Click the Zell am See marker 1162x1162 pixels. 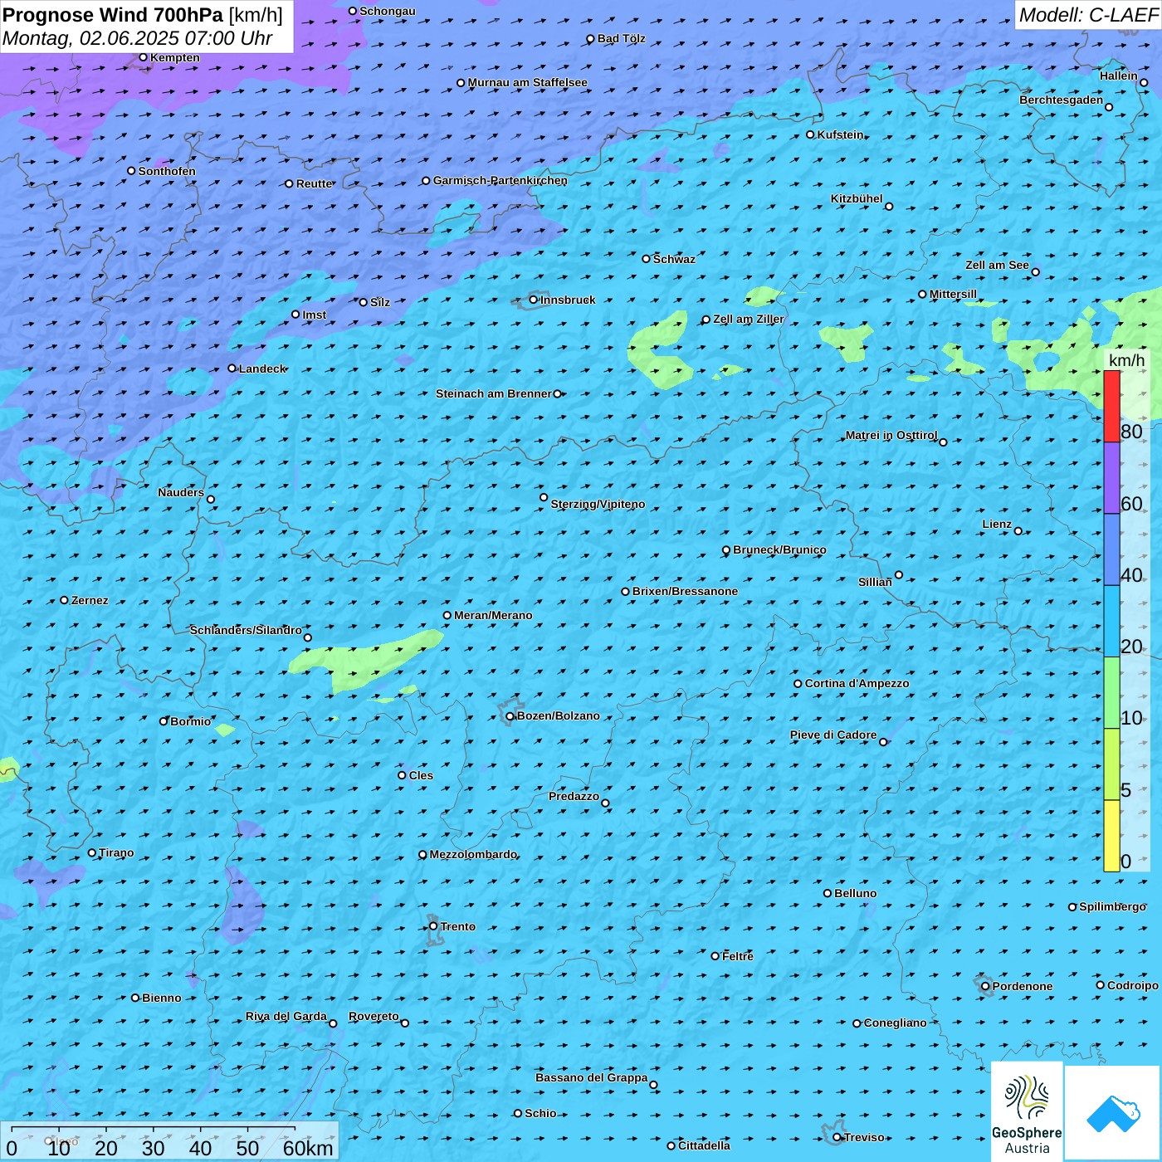pyautogui.click(x=1036, y=272)
